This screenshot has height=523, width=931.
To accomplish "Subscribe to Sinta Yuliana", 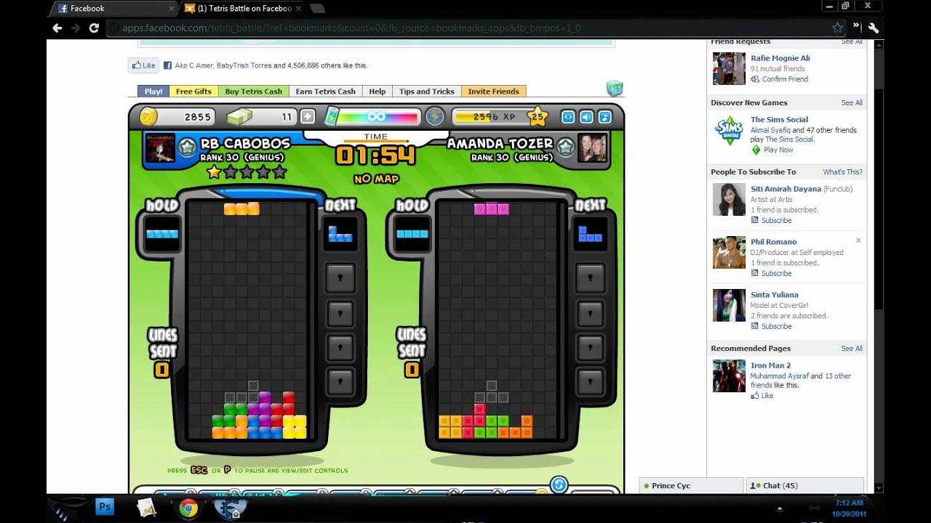I will tap(776, 326).
